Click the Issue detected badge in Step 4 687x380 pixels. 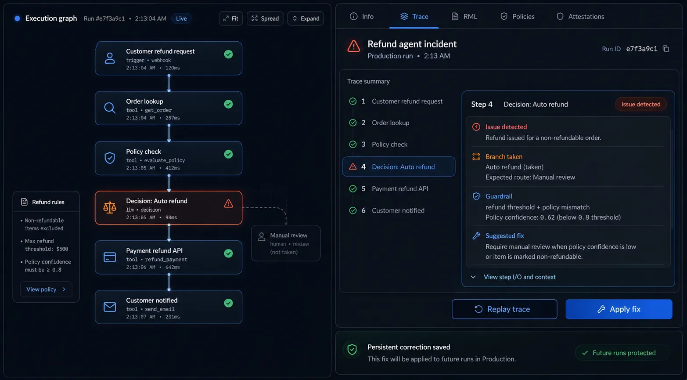point(640,104)
